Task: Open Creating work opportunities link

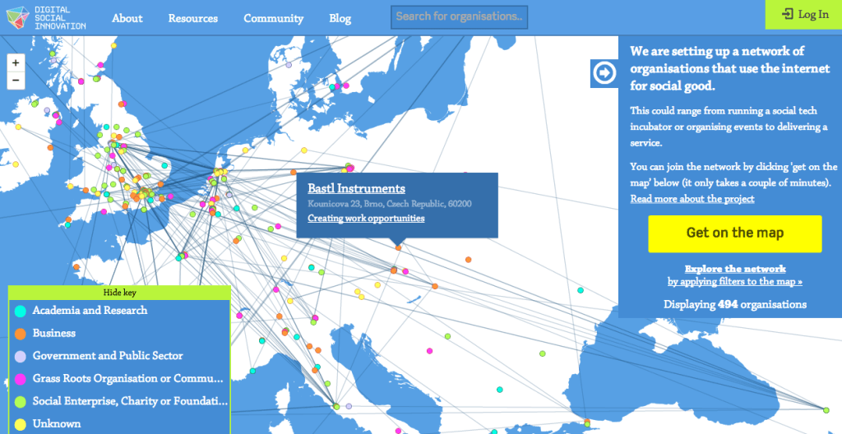Action: coord(366,218)
